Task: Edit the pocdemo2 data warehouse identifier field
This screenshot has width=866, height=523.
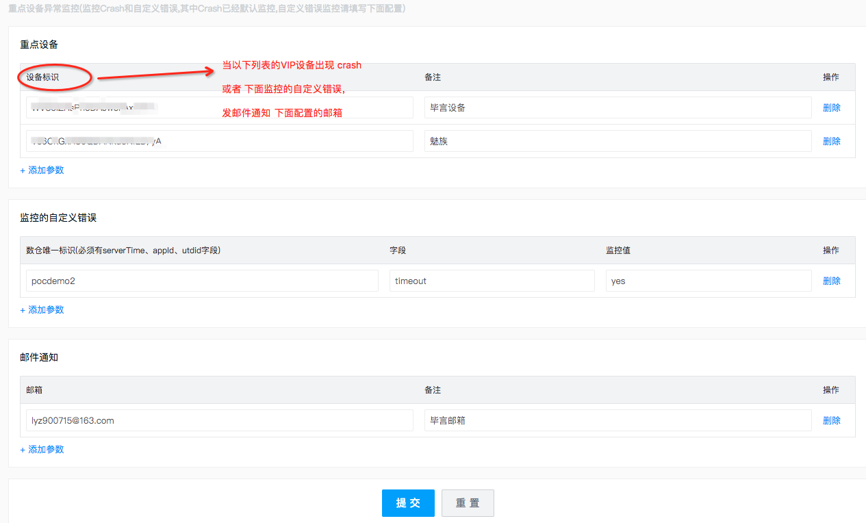Action: pyautogui.click(x=202, y=281)
